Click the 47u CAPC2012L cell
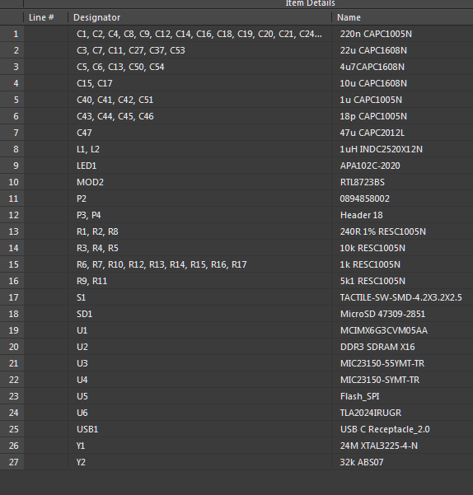The height and width of the screenshot is (495, 473). (x=403, y=133)
